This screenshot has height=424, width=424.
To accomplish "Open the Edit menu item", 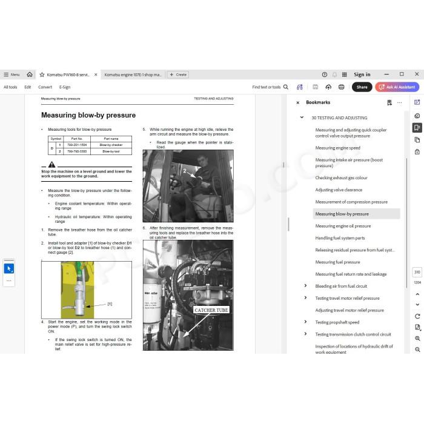I will [x=28, y=87].
